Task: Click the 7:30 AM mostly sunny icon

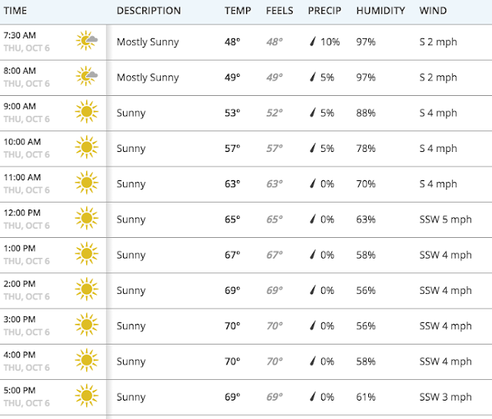Action: click(86, 41)
